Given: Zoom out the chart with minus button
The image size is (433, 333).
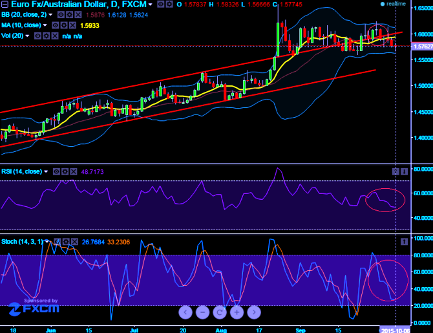Looking at the screenshot, I should coord(203,312).
